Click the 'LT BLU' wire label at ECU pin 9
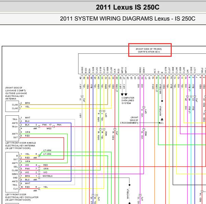The width and height of the screenshot is (206, 204). pos(189,88)
